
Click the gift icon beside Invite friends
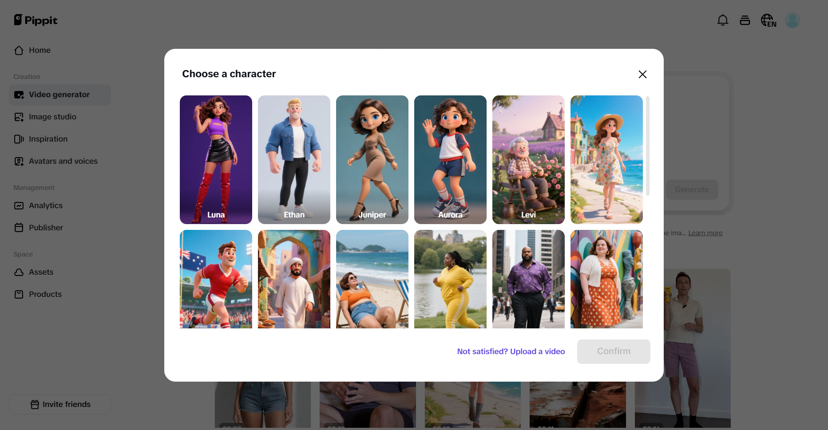(x=35, y=404)
